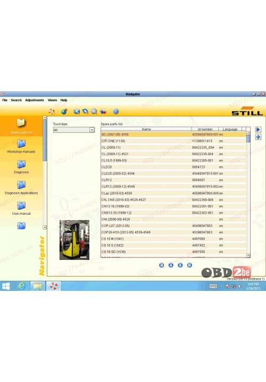
Task: Click the lifebuoy icon in the toolbar
Action: 52,111
